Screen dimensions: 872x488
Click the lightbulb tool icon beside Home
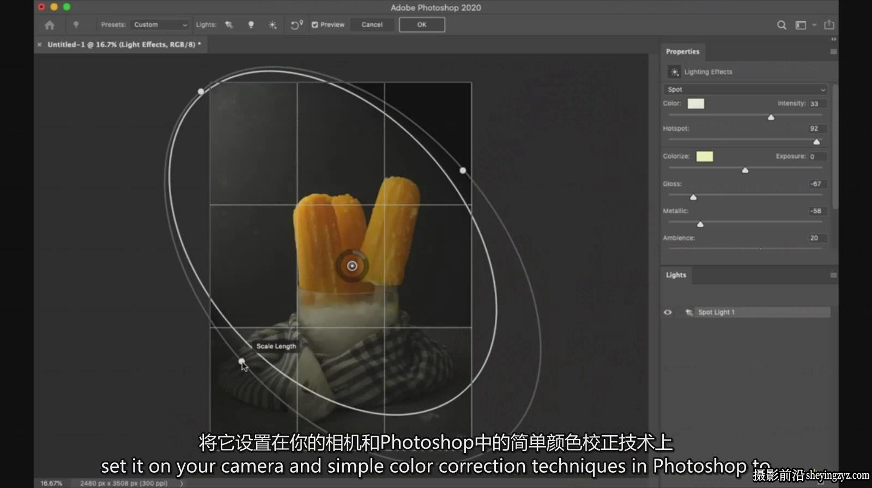[x=76, y=25]
